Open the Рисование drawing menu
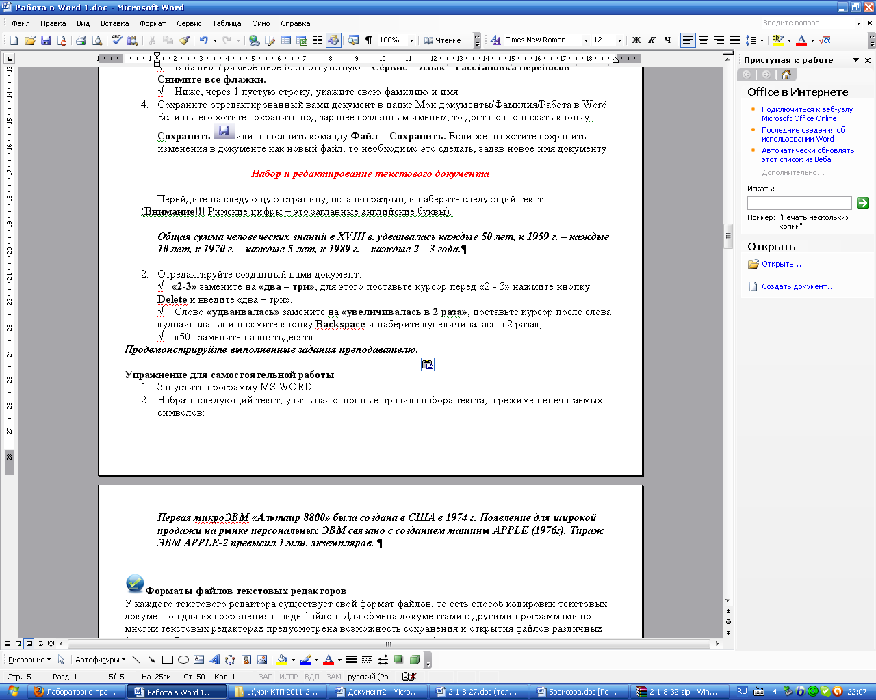The height and width of the screenshot is (700, 876). [29, 660]
